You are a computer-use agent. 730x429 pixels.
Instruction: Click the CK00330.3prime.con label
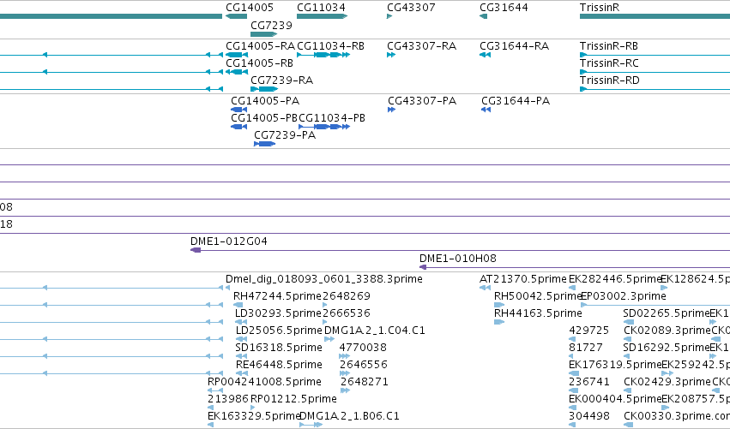tap(677, 415)
